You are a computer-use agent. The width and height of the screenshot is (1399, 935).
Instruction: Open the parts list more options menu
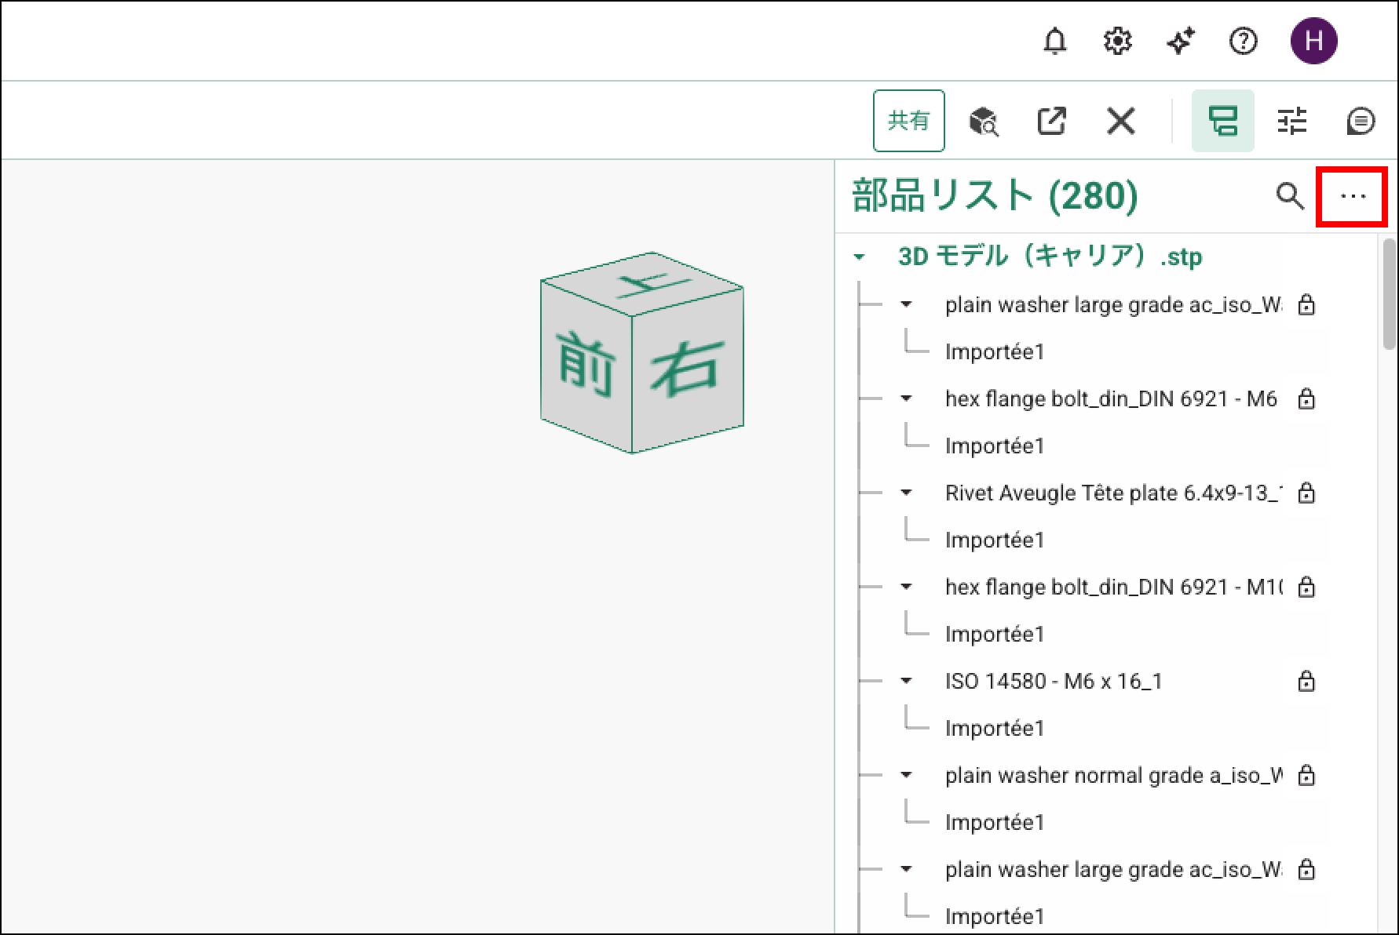[1352, 196]
